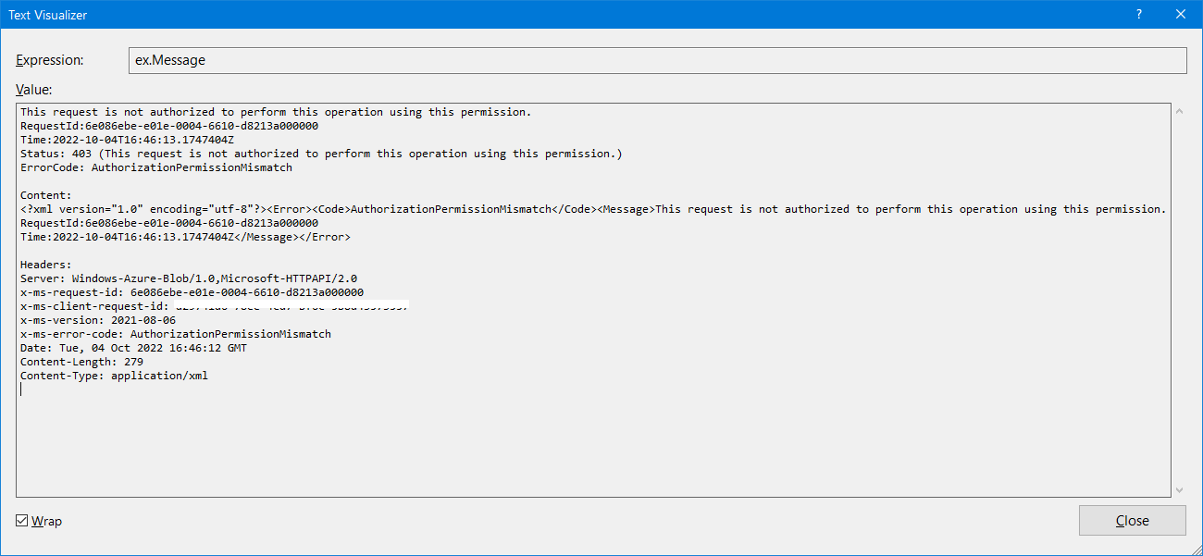Click the scrollbar down arrow
1203x556 pixels.
tap(1178, 489)
